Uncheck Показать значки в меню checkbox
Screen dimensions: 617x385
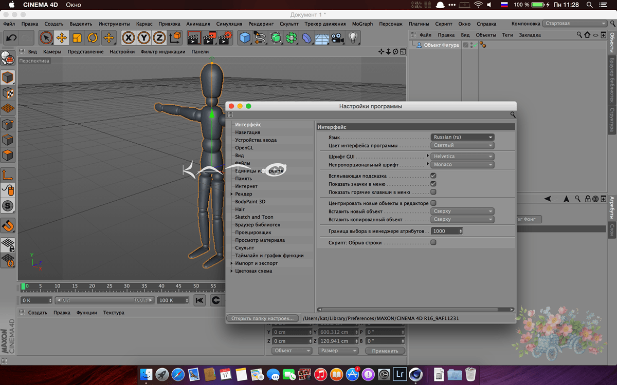pos(433,184)
